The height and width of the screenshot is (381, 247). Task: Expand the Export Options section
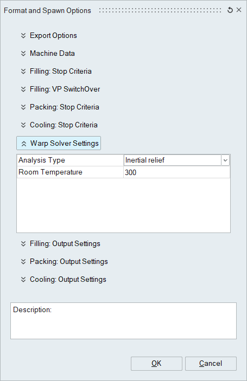[49, 35]
